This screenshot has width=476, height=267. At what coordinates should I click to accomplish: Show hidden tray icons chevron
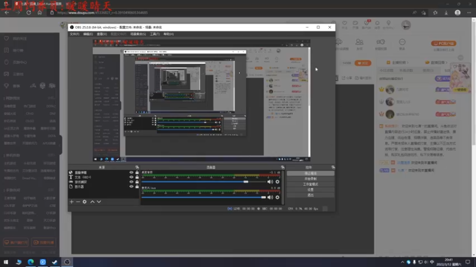[402, 262]
